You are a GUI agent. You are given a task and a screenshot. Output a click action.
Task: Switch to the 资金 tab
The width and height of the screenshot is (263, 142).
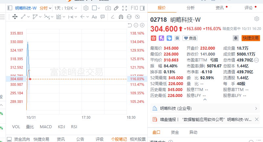[175, 132]
